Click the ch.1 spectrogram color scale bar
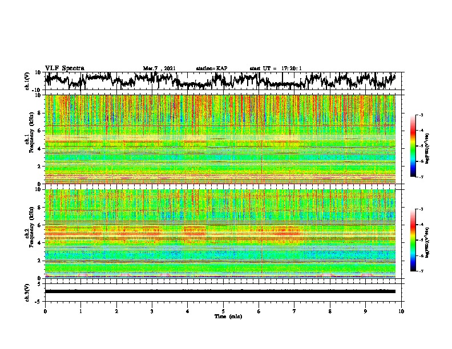The image size is (452, 349). [x=413, y=146]
